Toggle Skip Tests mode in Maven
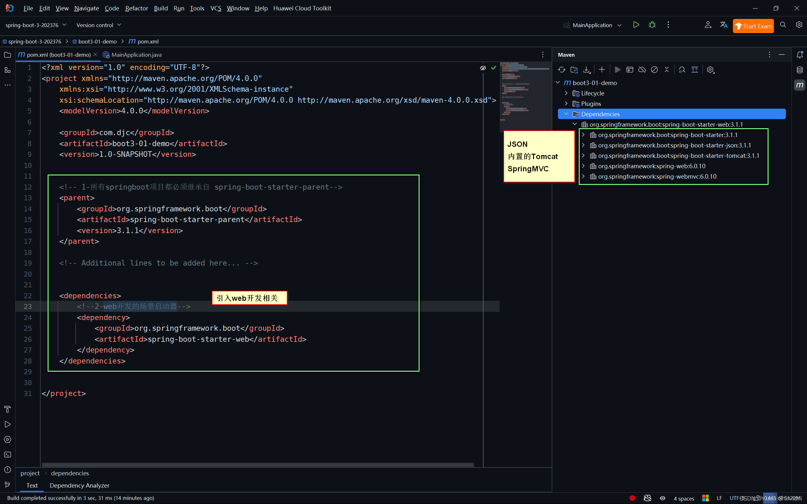Screen dimensions: 807x504 click(654, 70)
